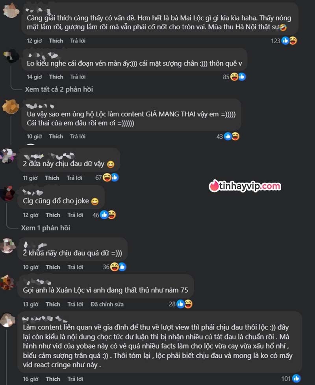Open 'Đã chỉnh sửa' edit history
315x385 pixels.
[107, 305]
